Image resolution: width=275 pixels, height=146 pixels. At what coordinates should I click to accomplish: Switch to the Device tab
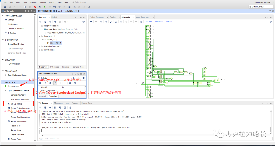pos(113,17)
